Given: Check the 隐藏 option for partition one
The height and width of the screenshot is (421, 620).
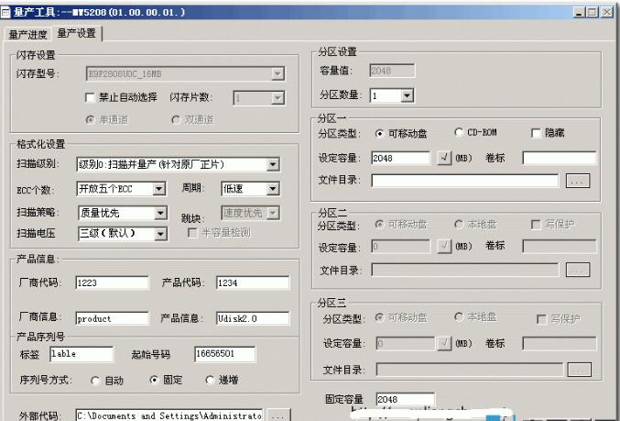Looking at the screenshot, I should (536, 134).
